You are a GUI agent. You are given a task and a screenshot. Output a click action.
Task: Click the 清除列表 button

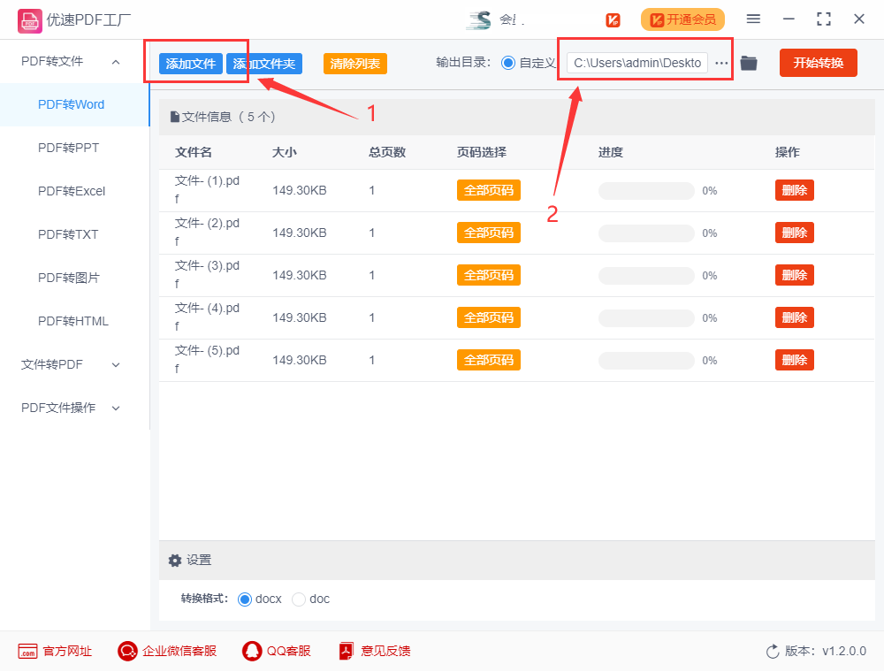[x=355, y=64]
